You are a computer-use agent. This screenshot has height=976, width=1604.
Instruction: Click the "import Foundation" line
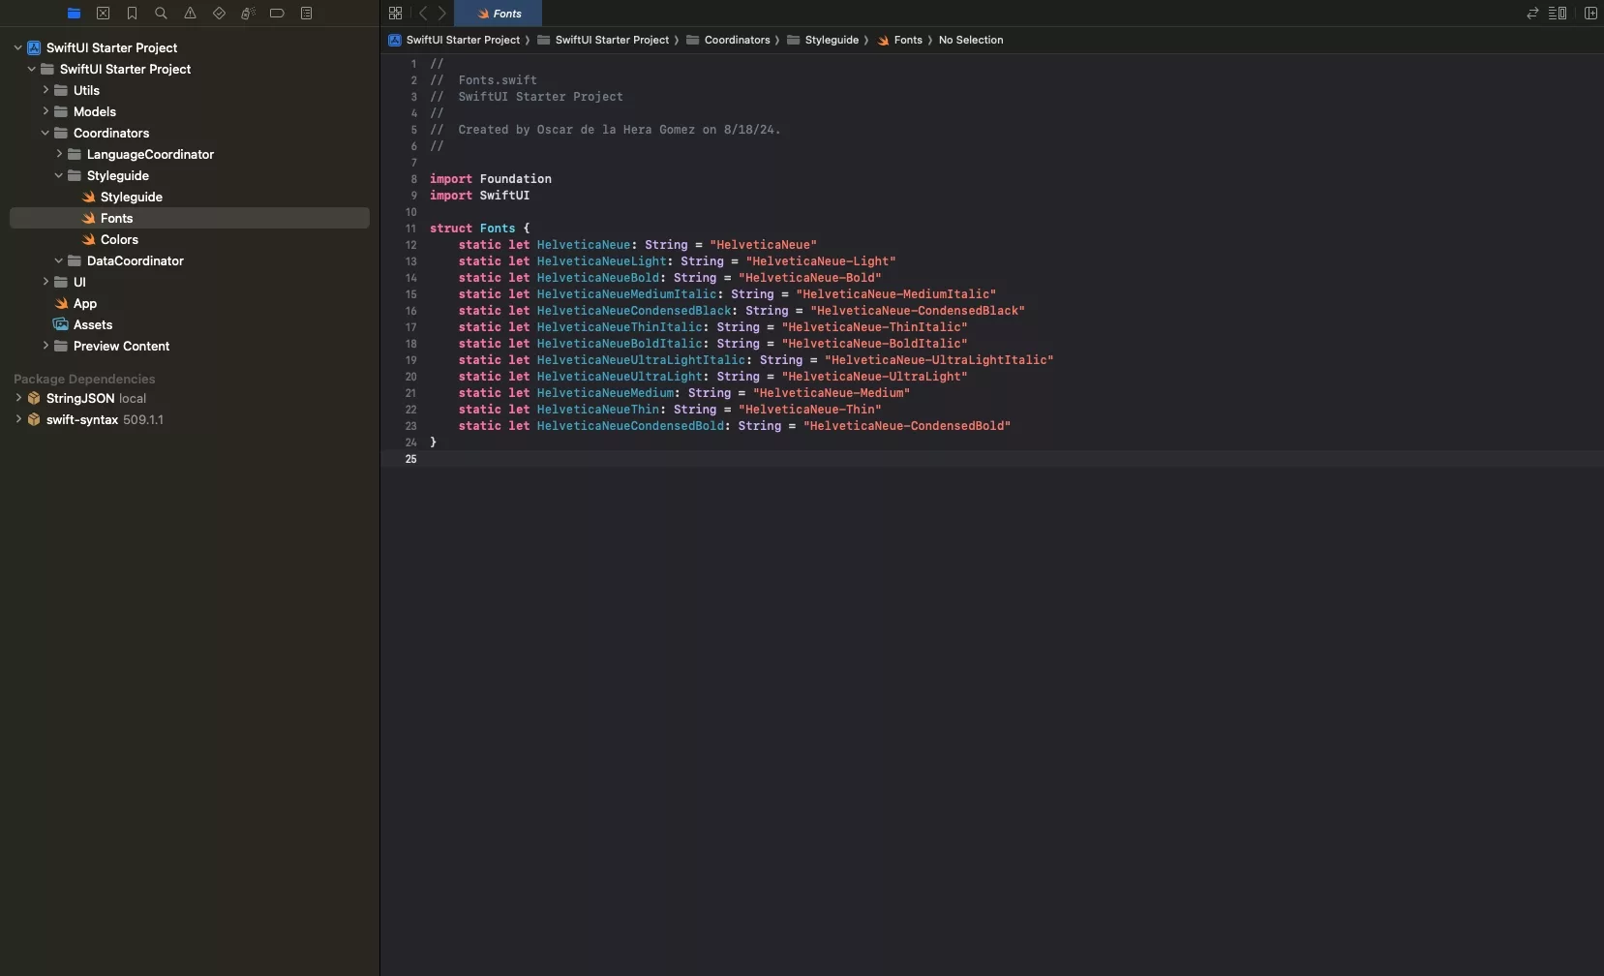491,179
